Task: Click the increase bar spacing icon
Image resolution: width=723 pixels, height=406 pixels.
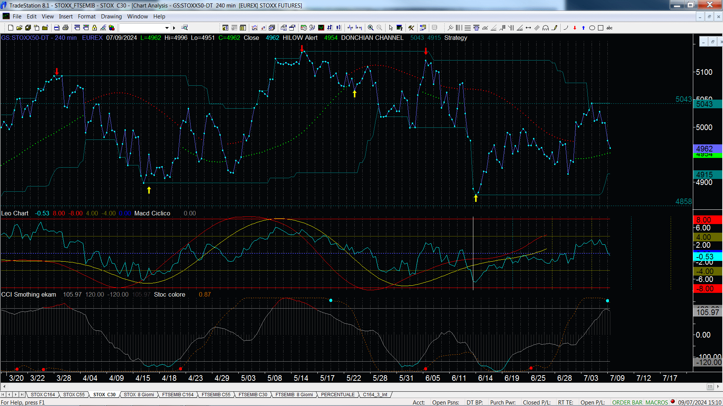Action: pos(358,27)
